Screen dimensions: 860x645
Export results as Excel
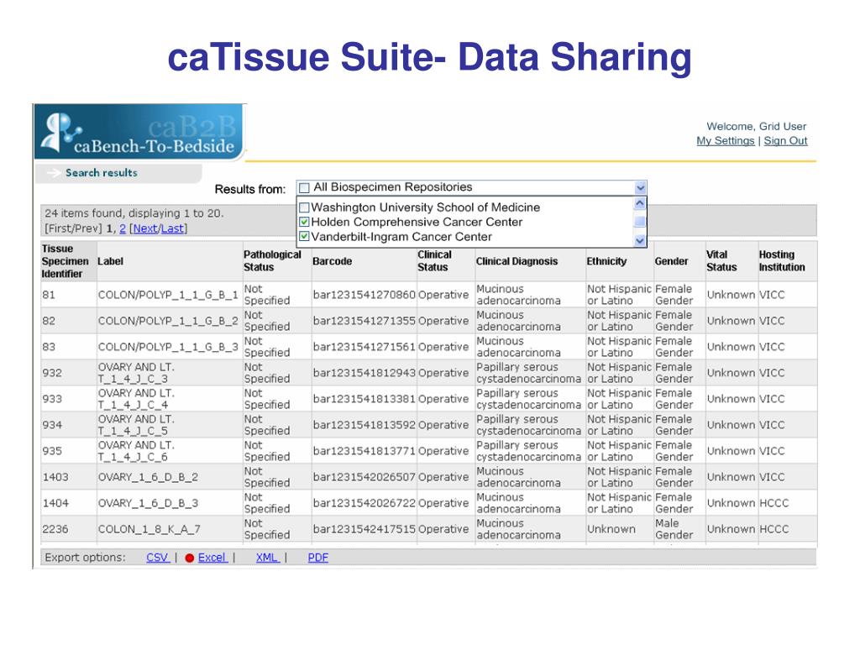[212, 558]
